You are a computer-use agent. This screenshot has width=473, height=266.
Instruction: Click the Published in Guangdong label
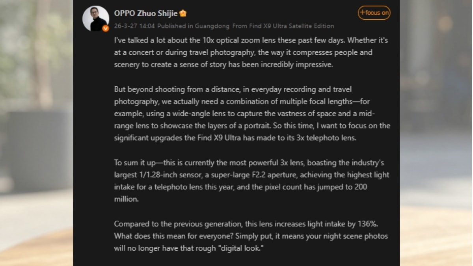tap(193, 26)
